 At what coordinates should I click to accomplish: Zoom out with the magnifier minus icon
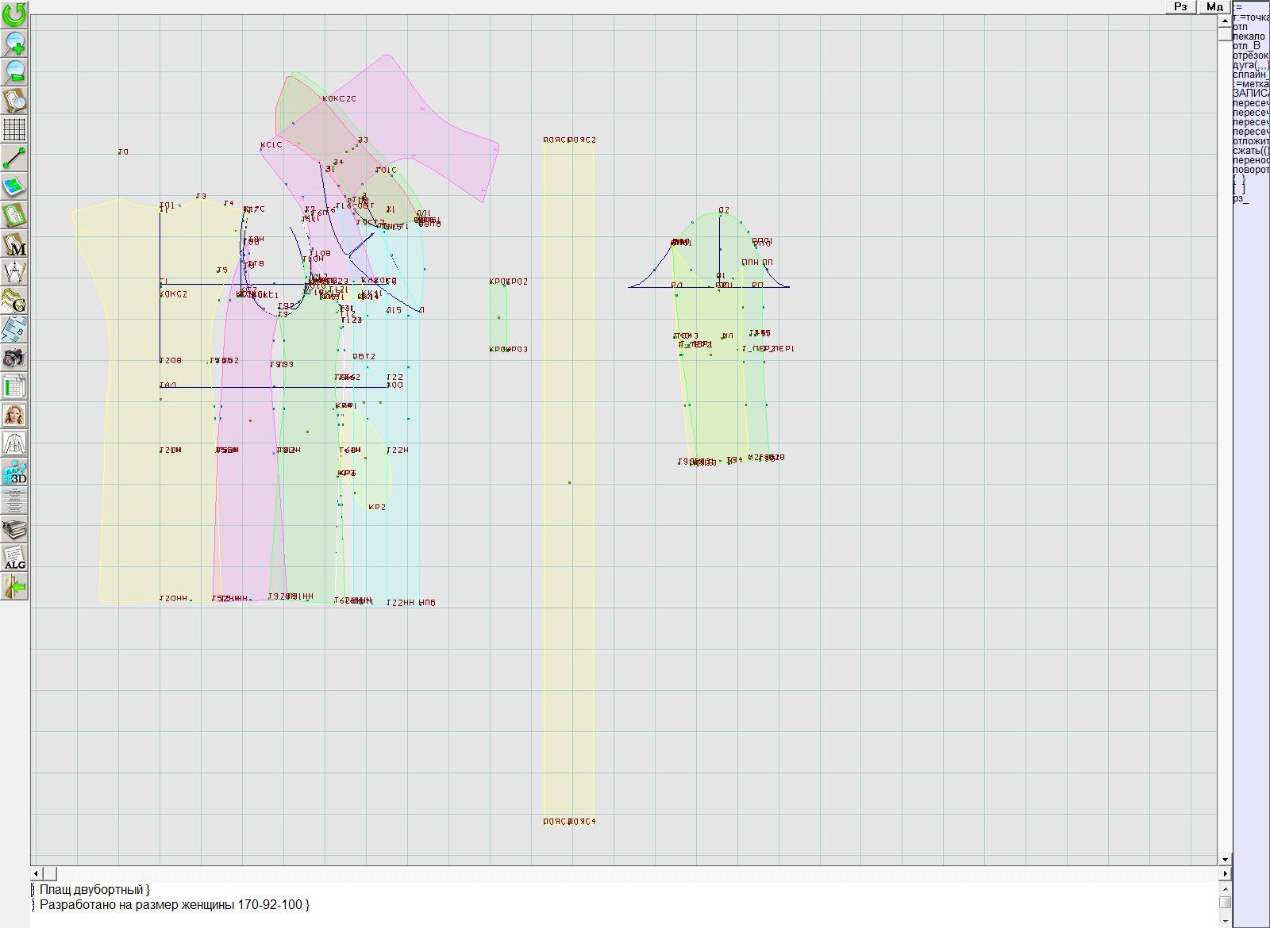coord(14,72)
